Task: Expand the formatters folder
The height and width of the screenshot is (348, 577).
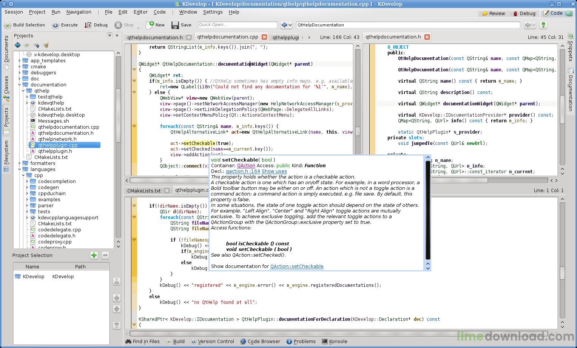Action: pos(20,163)
